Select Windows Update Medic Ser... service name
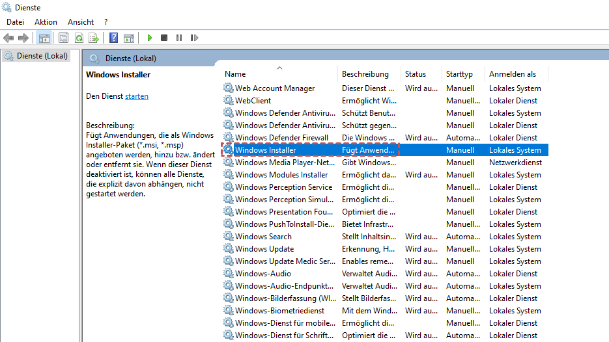Image resolution: width=609 pixels, height=342 pixels. click(x=285, y=261)
